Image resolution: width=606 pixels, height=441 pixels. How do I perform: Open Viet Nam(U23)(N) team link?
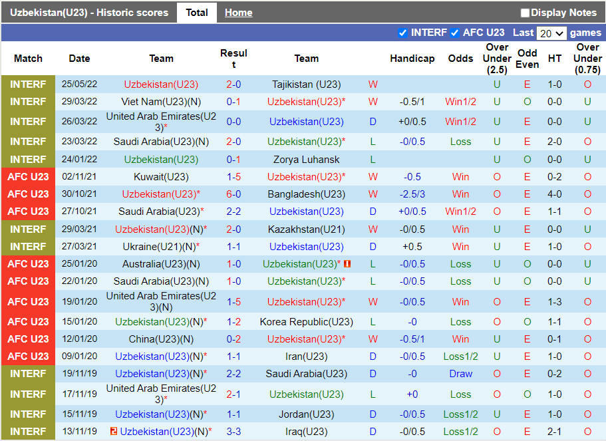[161, 102]
